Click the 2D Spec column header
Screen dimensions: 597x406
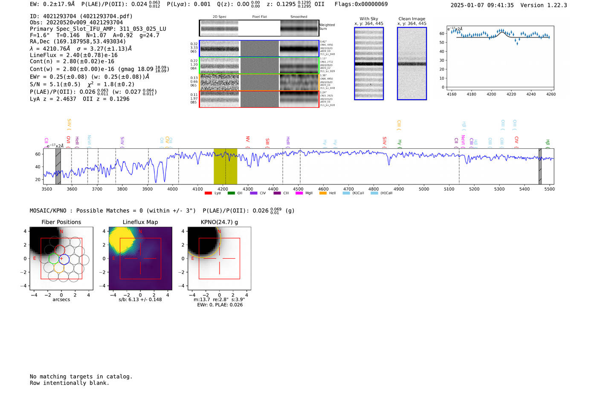tap(220, 17)
